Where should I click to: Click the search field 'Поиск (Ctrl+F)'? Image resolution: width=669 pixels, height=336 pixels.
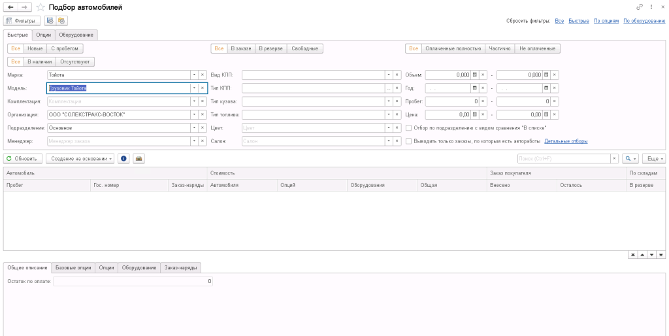pyautogui.click(x=563, y=158)
